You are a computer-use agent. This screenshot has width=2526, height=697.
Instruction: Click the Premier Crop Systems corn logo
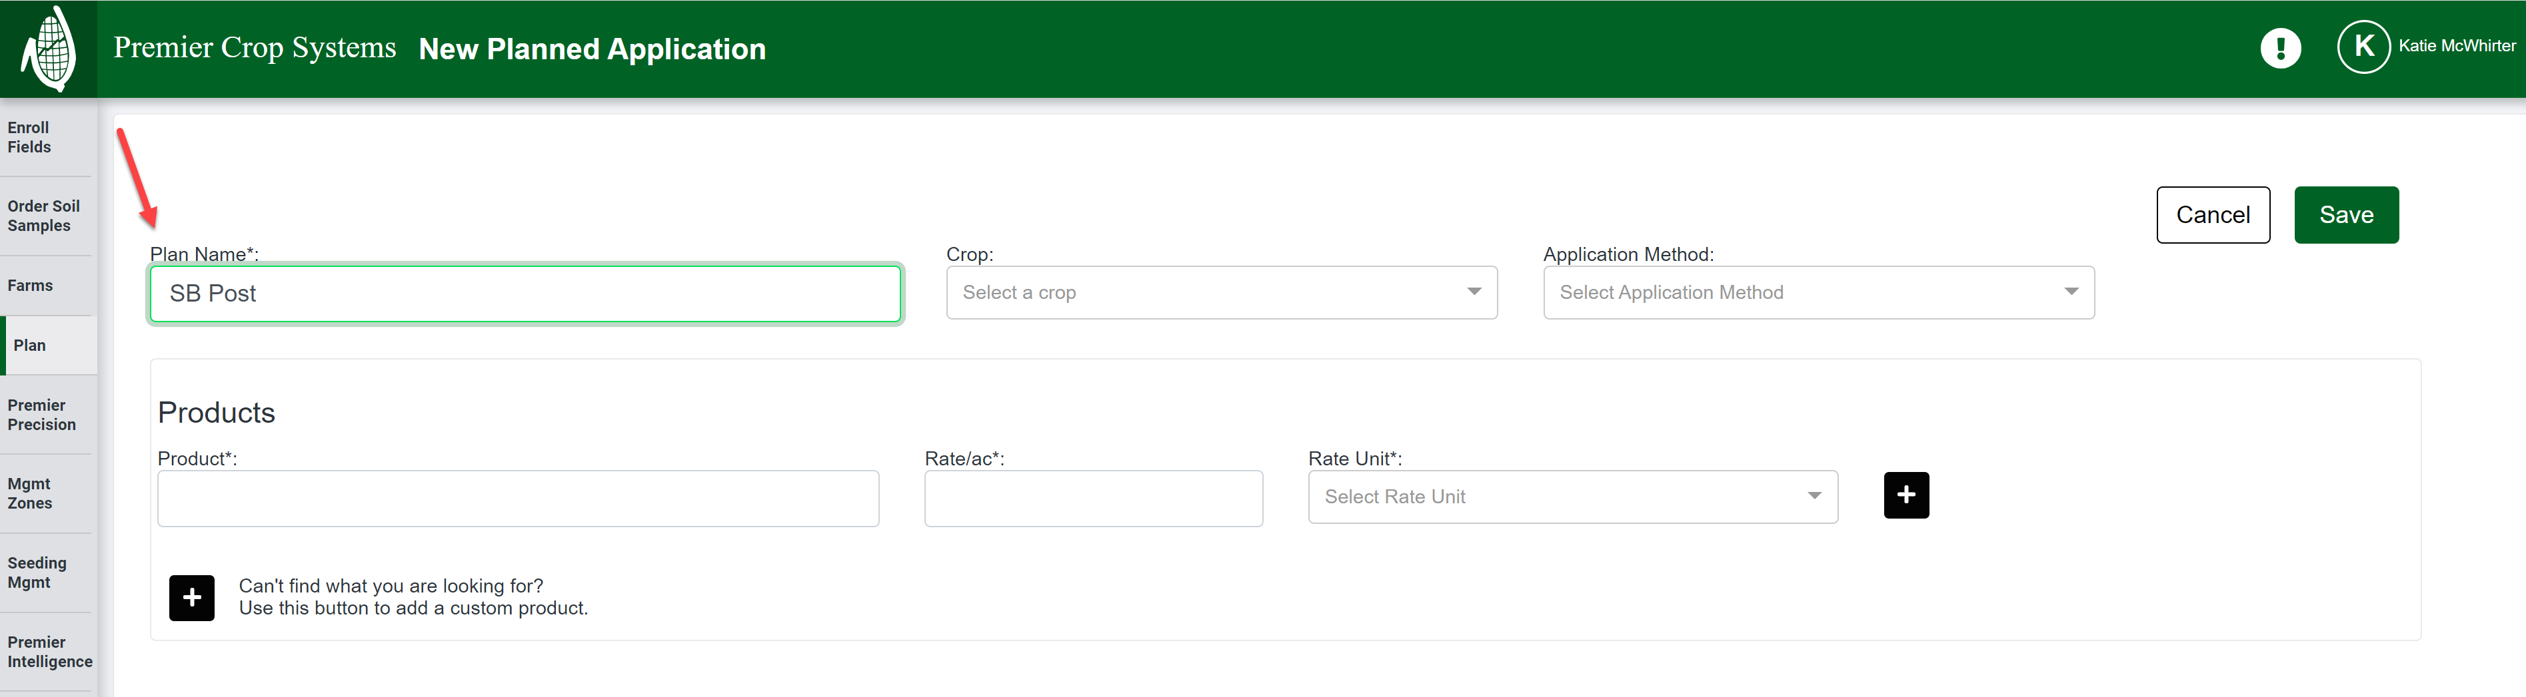point(48,49)
